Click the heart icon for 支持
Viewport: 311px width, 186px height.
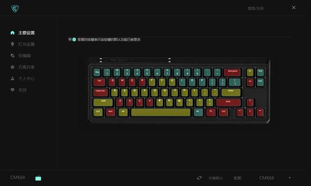click(12, 90)
